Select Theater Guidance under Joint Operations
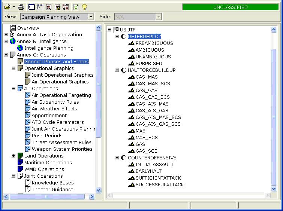This screenshot has width=283, height=211. (x=52, y=190)
